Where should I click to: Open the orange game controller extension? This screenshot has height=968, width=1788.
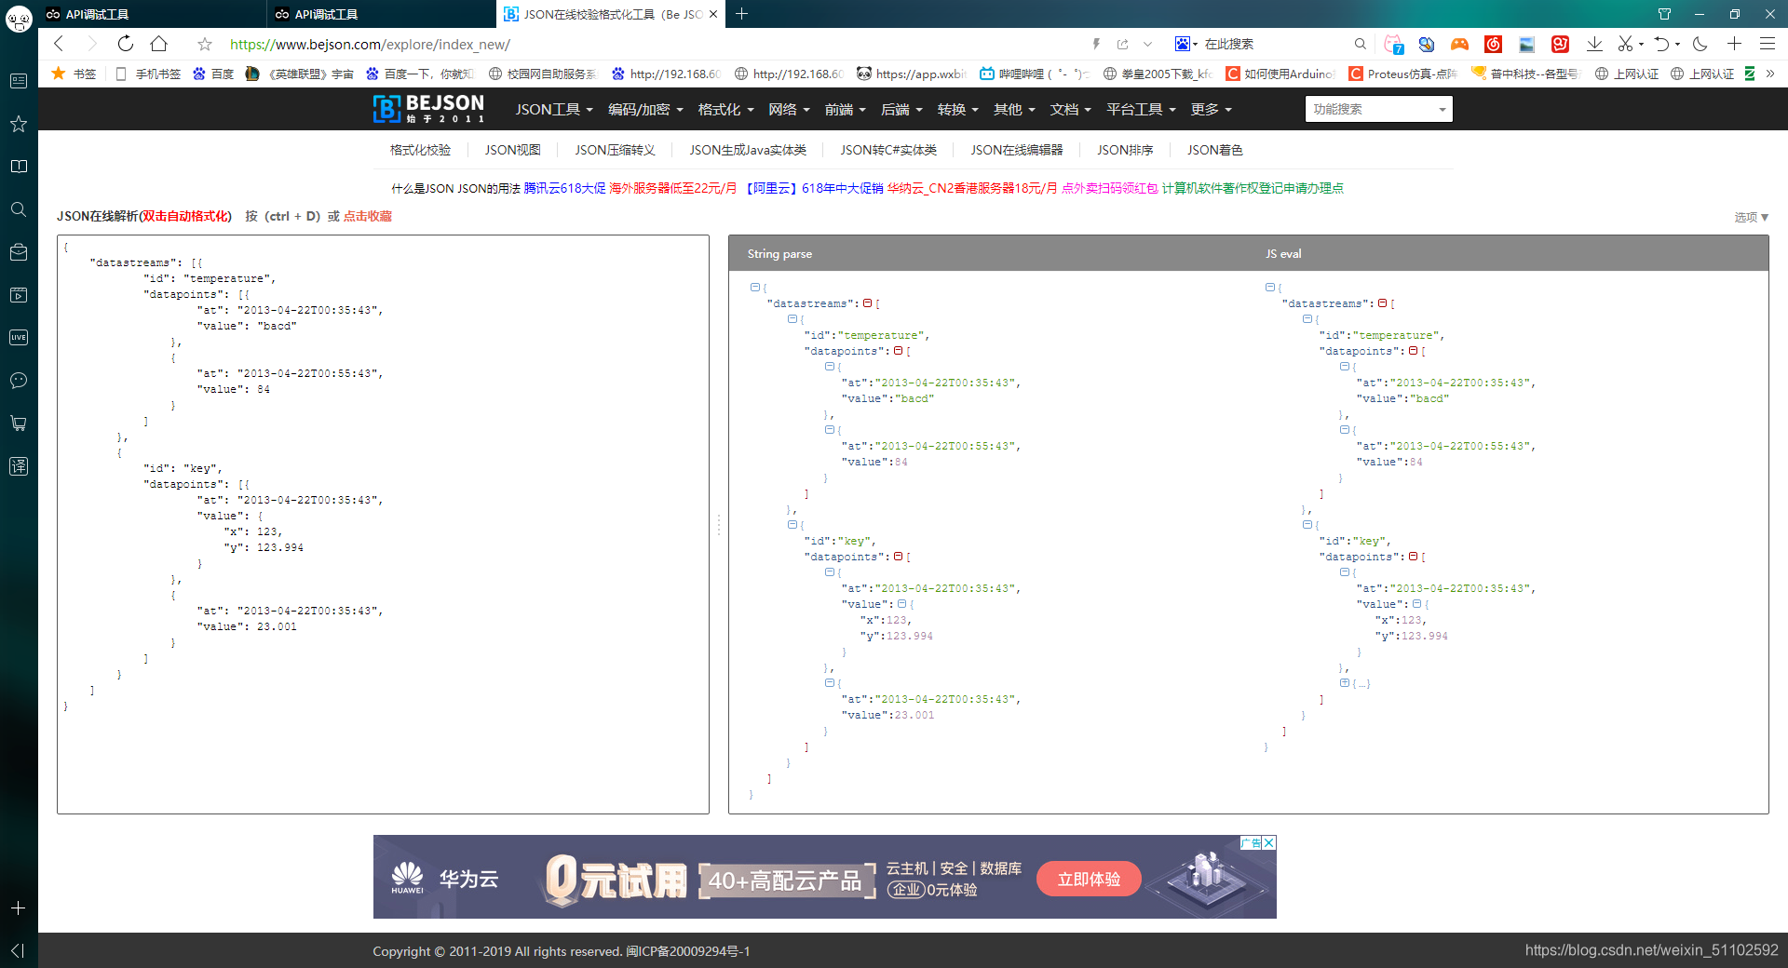(1459, 44)
